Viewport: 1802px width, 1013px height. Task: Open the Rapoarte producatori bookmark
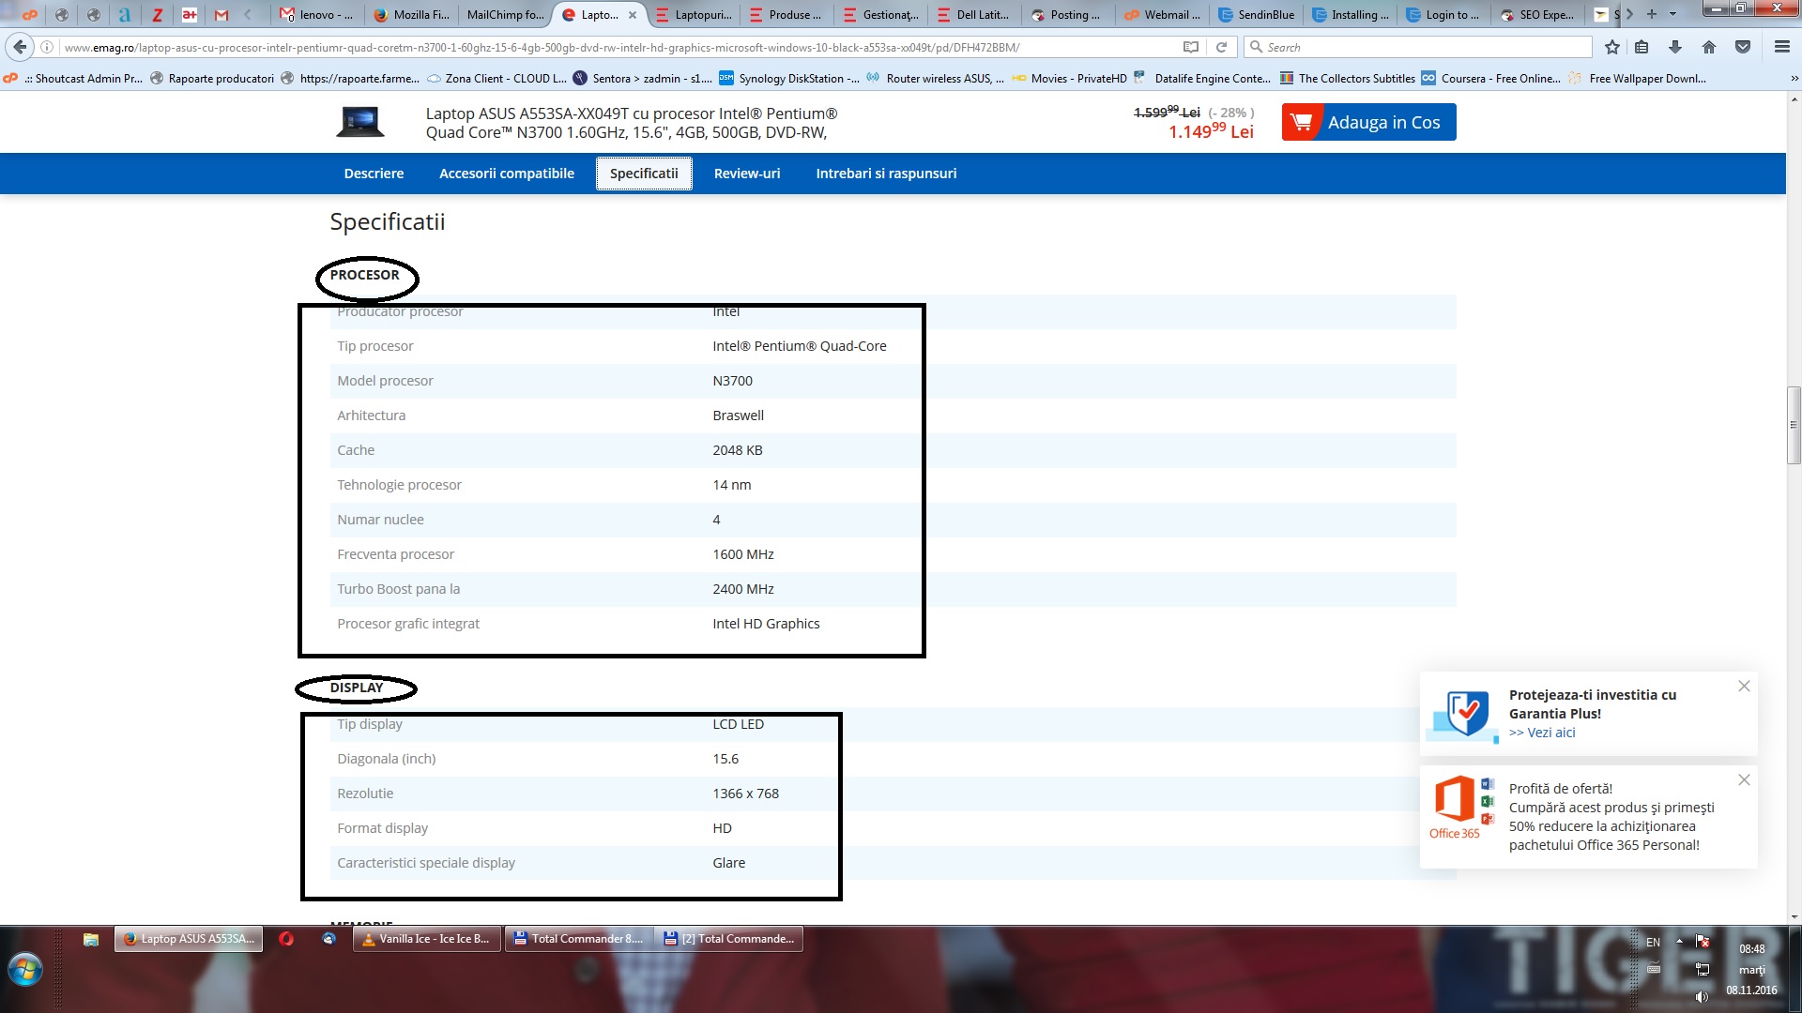tap(212, 79)
